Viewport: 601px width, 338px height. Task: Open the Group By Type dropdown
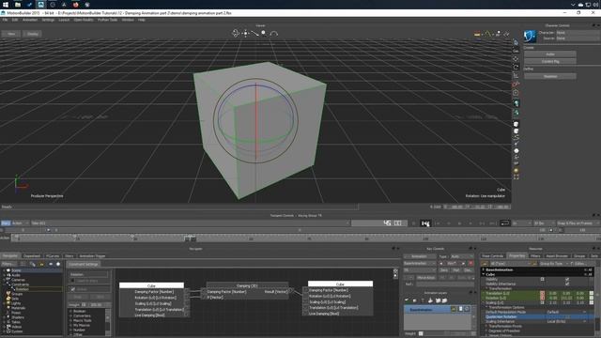click(554, 263)
